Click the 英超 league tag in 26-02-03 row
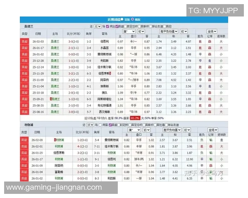The height and width of the screenshot is (198, 248). tap(24, 42)
